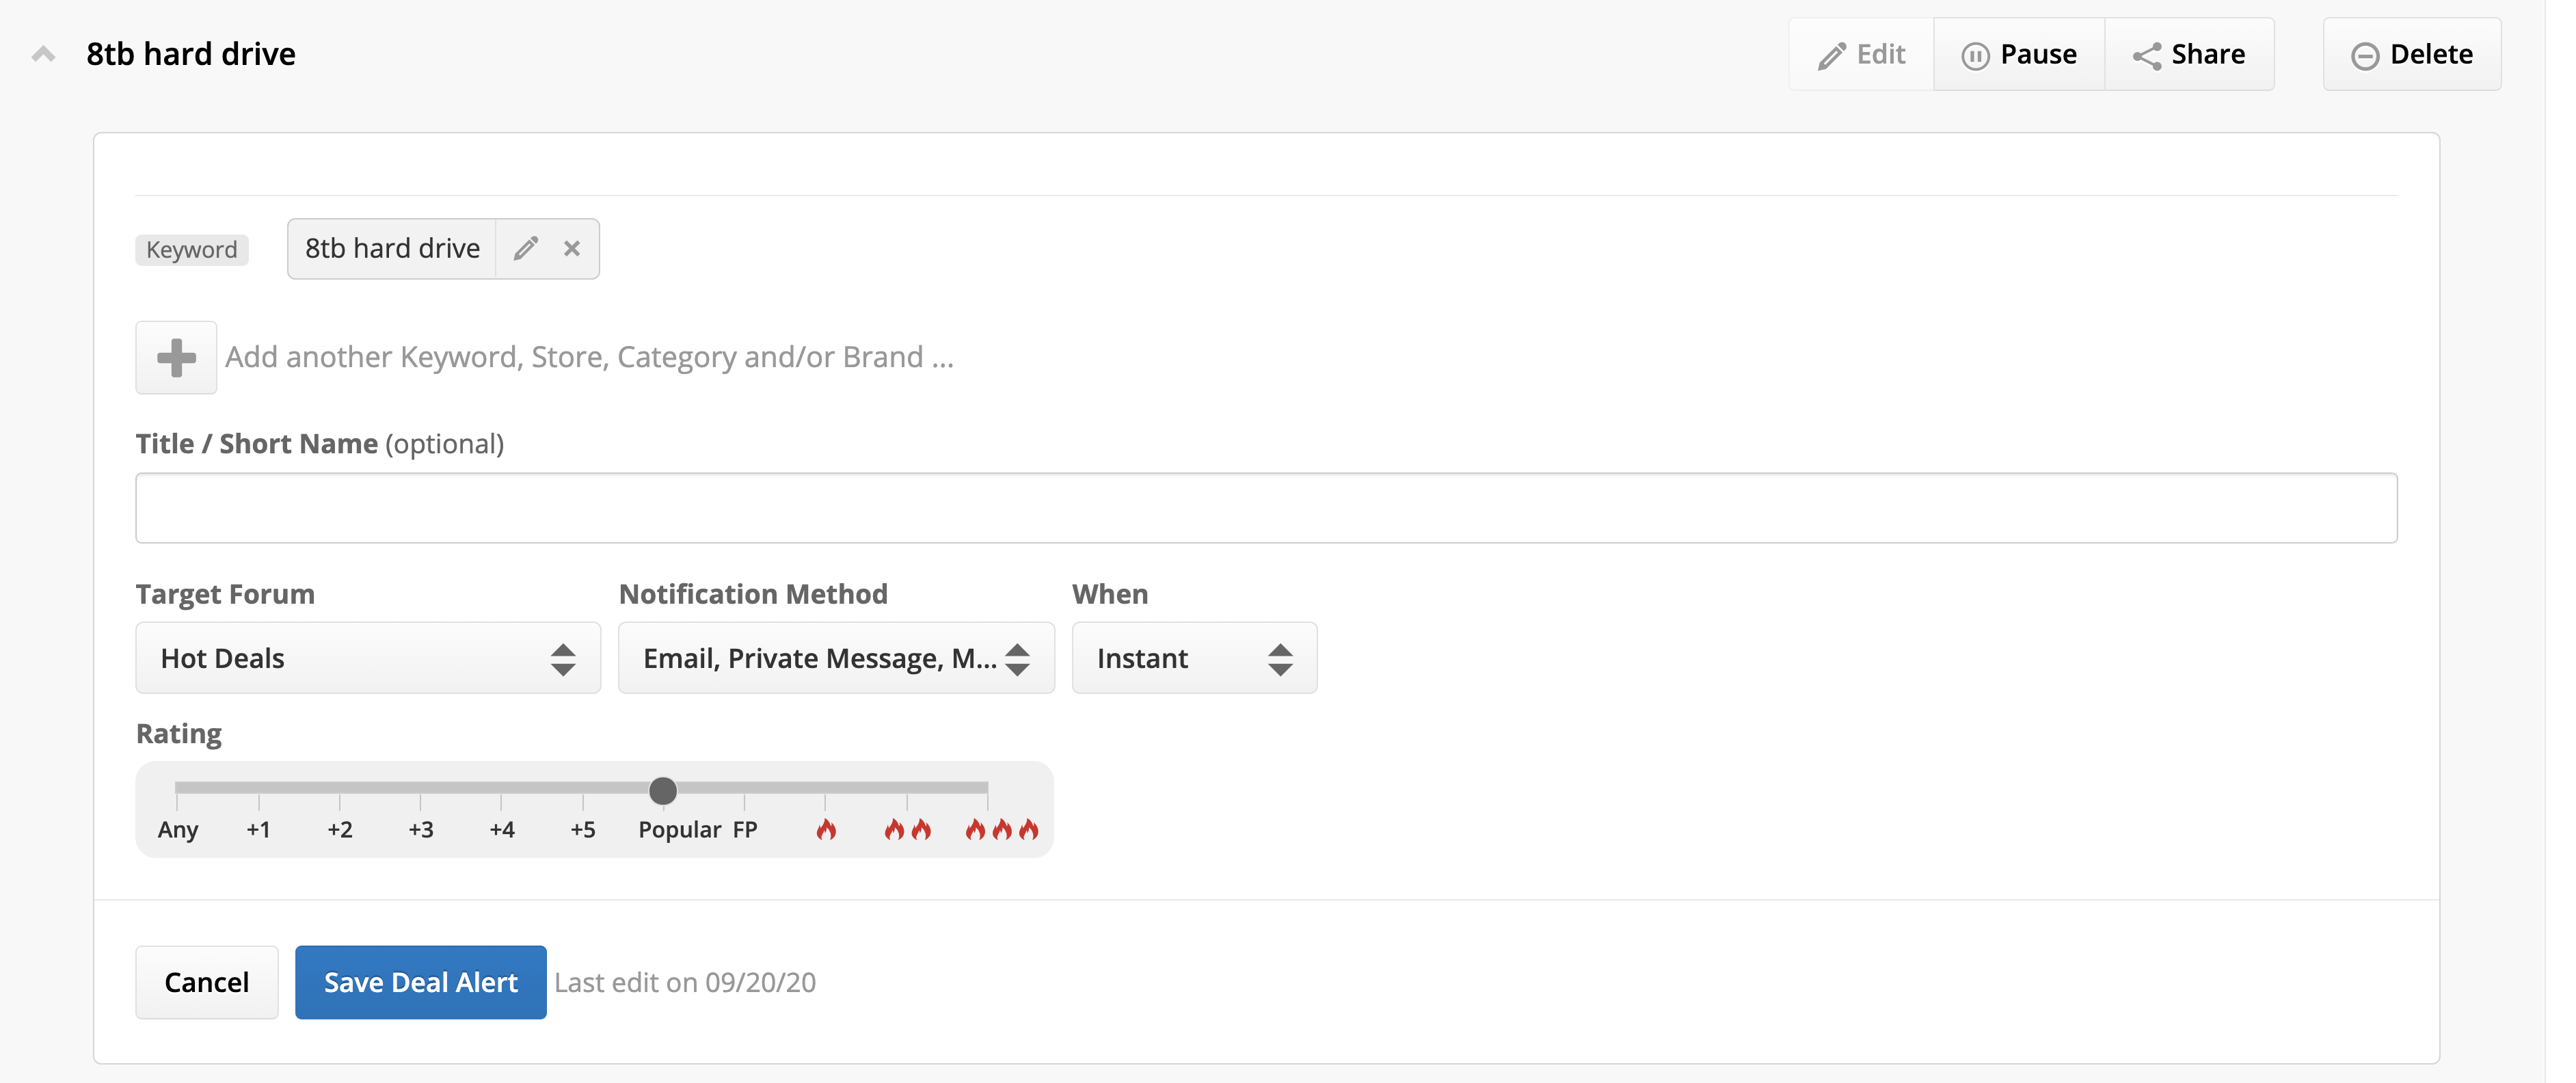
Task: Delete the 8tb hard drive alert
Action: (x=2412, y=54)
